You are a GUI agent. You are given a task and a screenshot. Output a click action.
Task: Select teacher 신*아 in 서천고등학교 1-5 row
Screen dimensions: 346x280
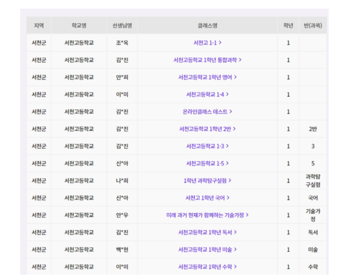(122, 164)
